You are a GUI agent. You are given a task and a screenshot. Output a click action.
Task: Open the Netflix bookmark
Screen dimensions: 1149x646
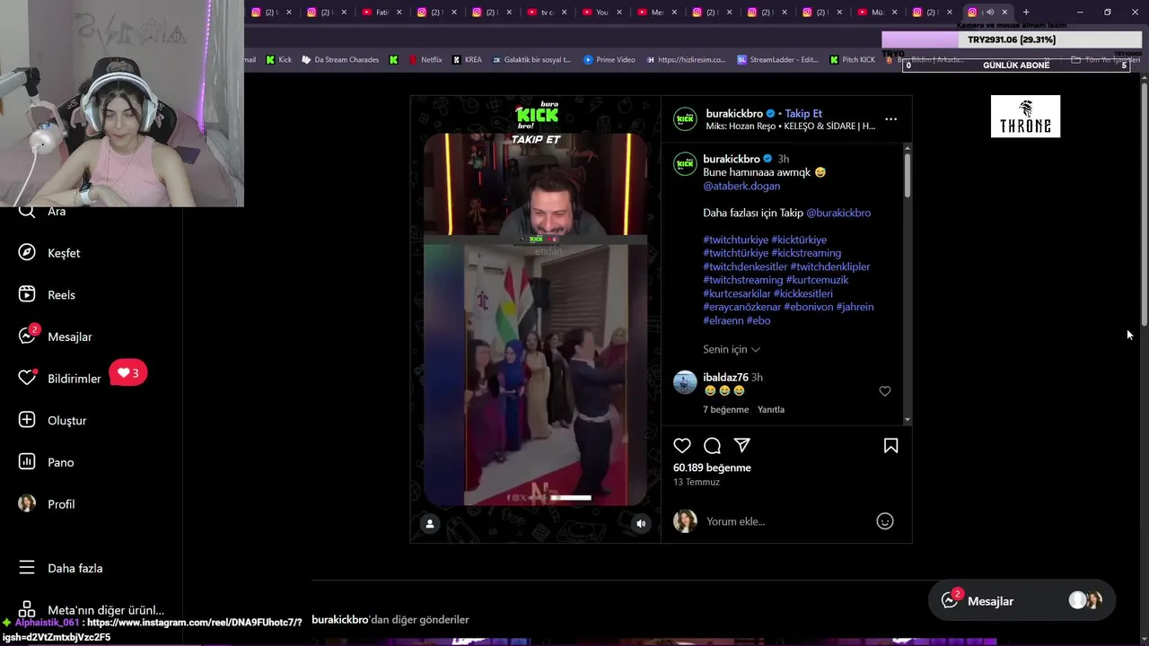click(x=425, y=60)
